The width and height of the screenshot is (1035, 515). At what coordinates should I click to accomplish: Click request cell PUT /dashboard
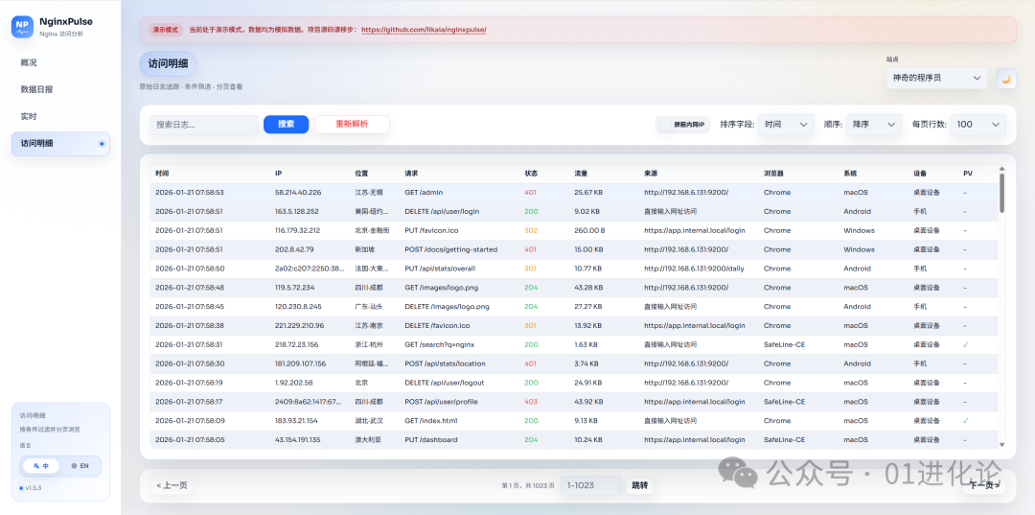(x=431, y=440)
